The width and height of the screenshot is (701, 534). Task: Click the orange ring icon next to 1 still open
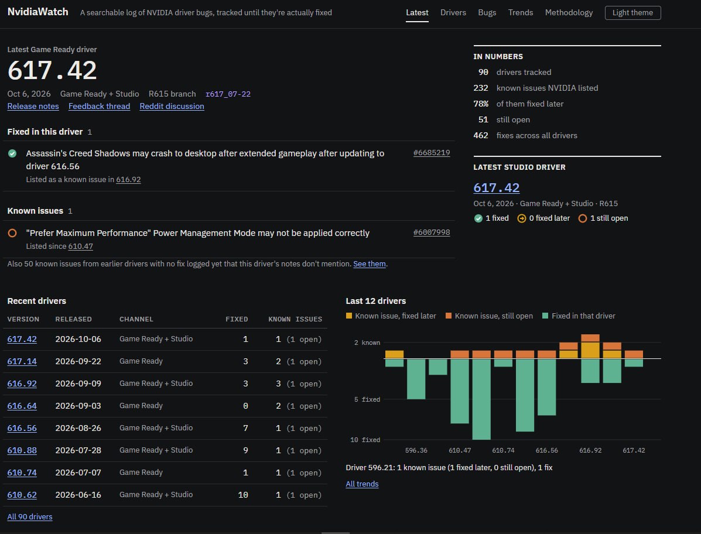pos(583,218)
